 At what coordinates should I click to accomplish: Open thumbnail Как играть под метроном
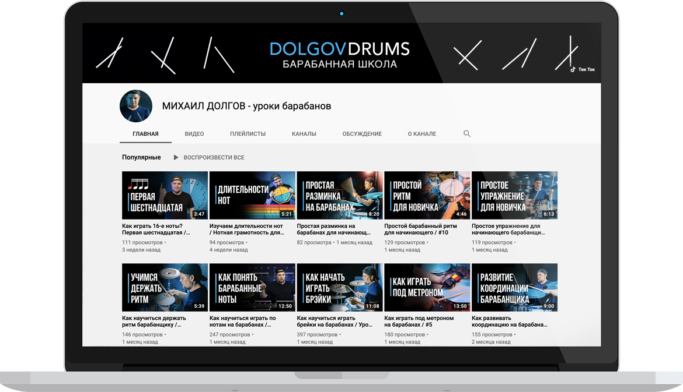click(x=427, y=287)
